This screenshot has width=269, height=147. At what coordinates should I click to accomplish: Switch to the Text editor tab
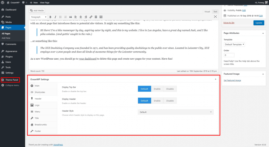pyautogui.click(x=215, y=12)
